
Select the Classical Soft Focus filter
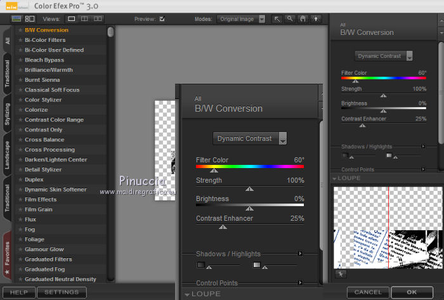[x=52, y=90]
